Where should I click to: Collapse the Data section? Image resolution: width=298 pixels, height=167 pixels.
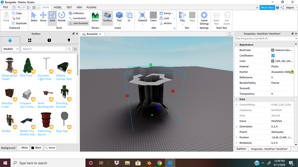tap(237, 99)
